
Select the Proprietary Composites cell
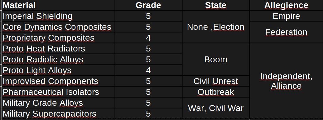click(x=58, y=38)
